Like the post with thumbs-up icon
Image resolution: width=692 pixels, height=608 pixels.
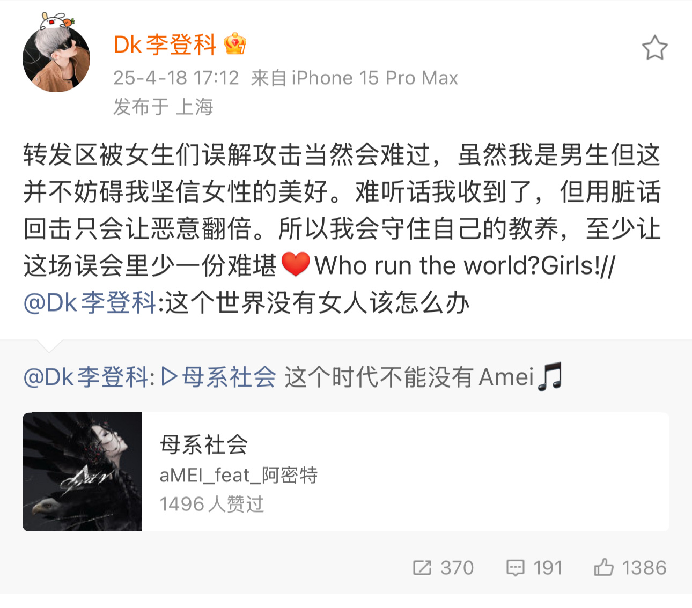pyautogui.click(x=603, y=567)
